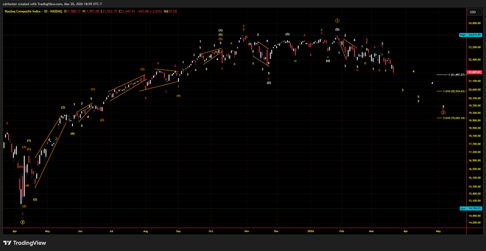Click the Oct label on the time axis
486x251 pixels.
211,232
